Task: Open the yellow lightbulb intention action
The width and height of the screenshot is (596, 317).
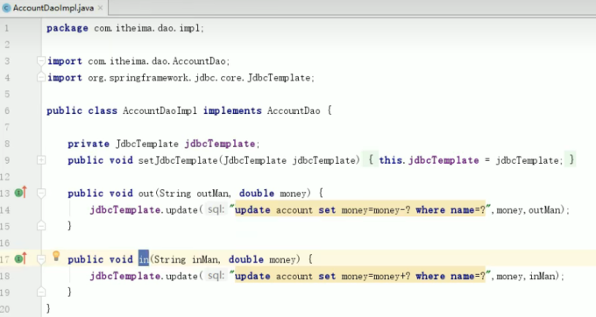Action: coord(56,257)
